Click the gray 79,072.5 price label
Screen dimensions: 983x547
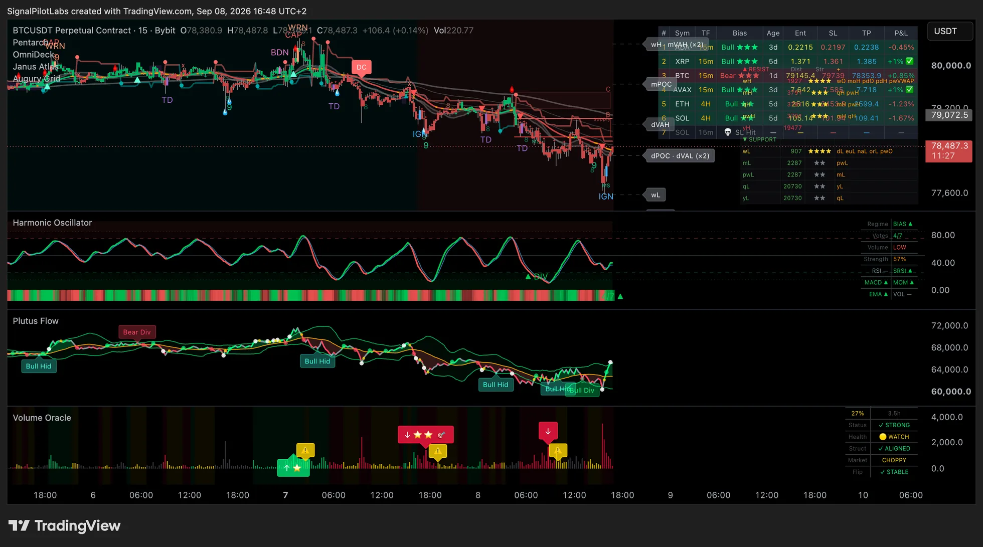[x=949, y=115]
